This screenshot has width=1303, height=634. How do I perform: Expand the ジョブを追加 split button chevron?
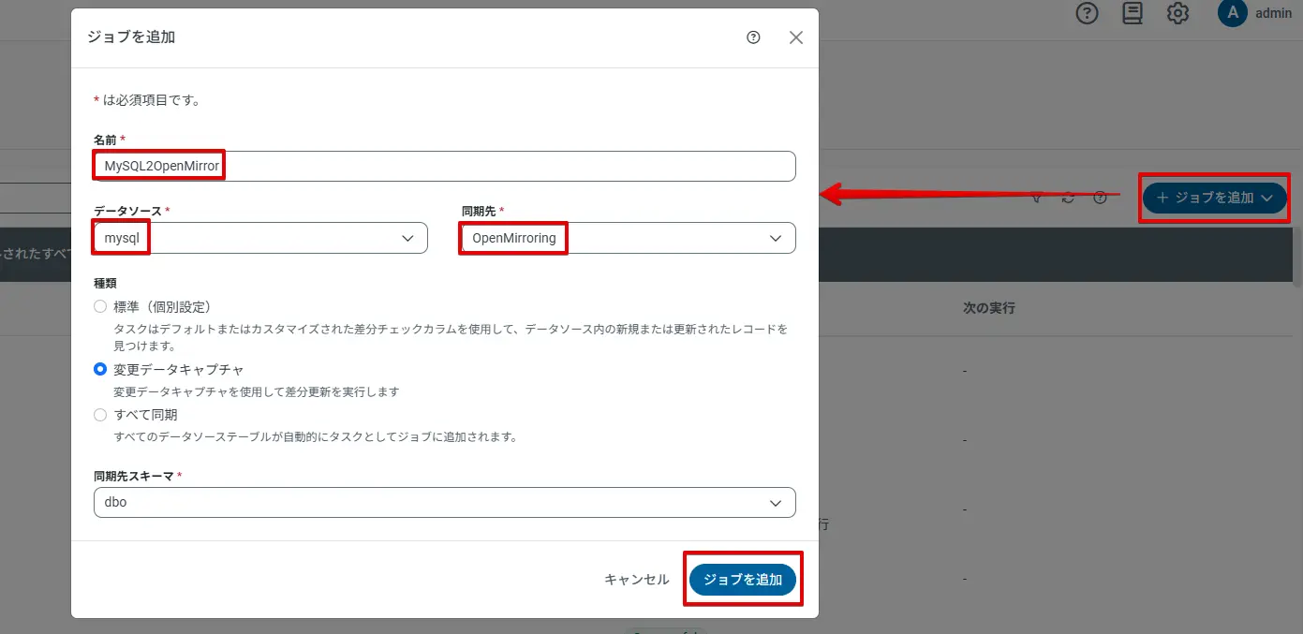click(x=1267, y=198)
